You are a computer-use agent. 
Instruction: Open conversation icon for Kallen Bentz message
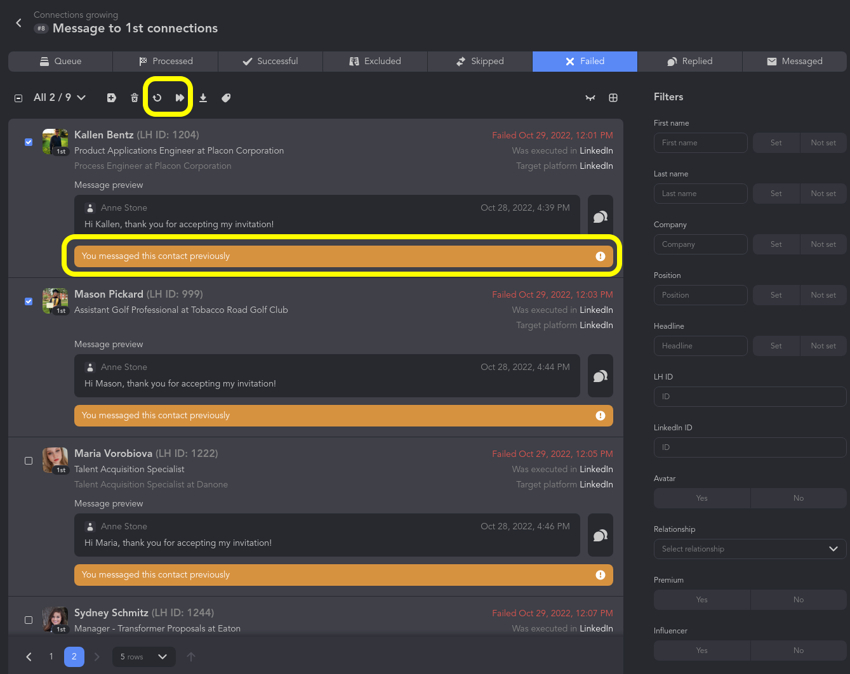coord(601,216)
